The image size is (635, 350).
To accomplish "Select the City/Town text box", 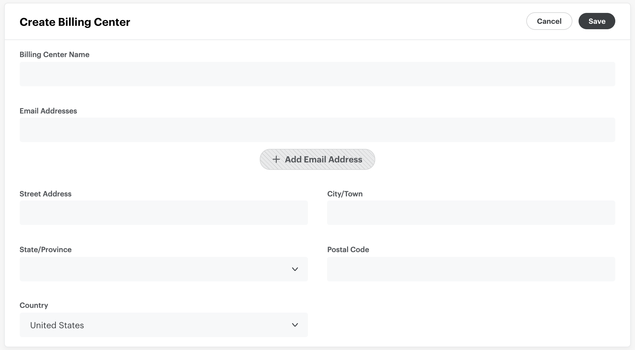I will coord(471,213).
